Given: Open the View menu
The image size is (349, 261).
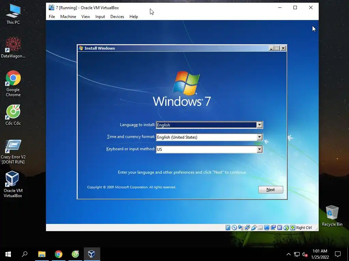Looking at the screenshot, I should point(86,17).
